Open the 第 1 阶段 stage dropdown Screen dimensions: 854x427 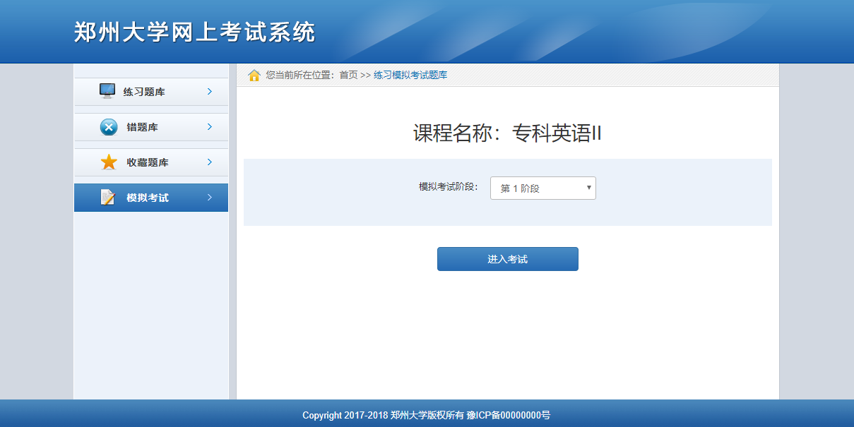pyautogui.click(x=542, y=188)
